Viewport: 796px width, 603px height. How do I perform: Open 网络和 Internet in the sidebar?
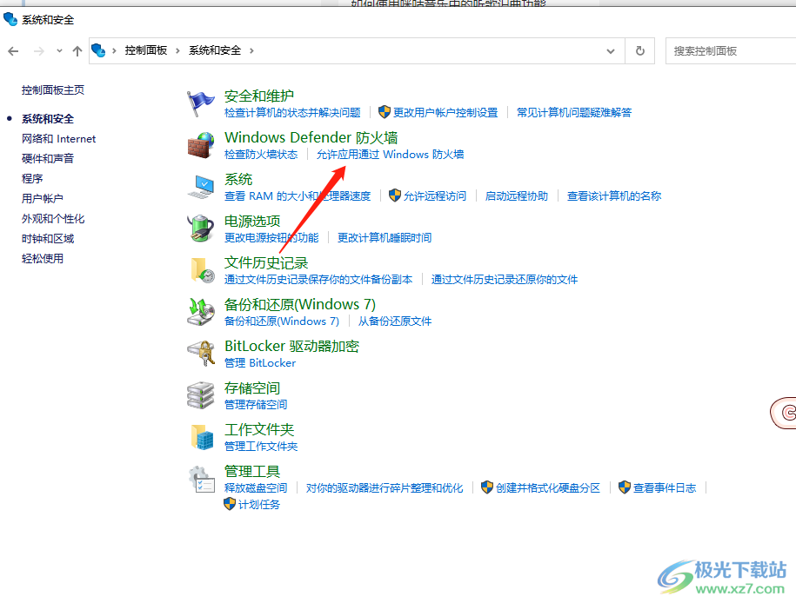[58, 139]
